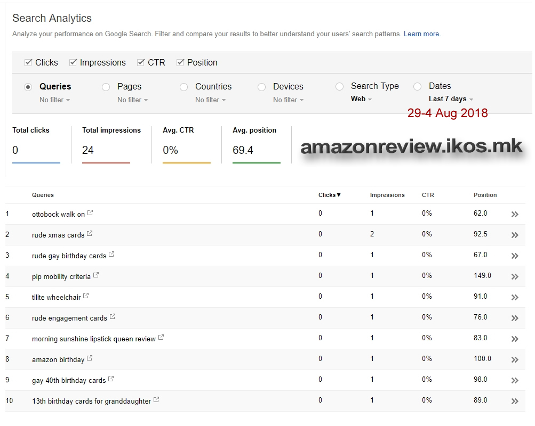This screenshot has height=426, width=535.
Task: Open the 'Last 7 days' dates dropdown
Action: coord(451,99)
